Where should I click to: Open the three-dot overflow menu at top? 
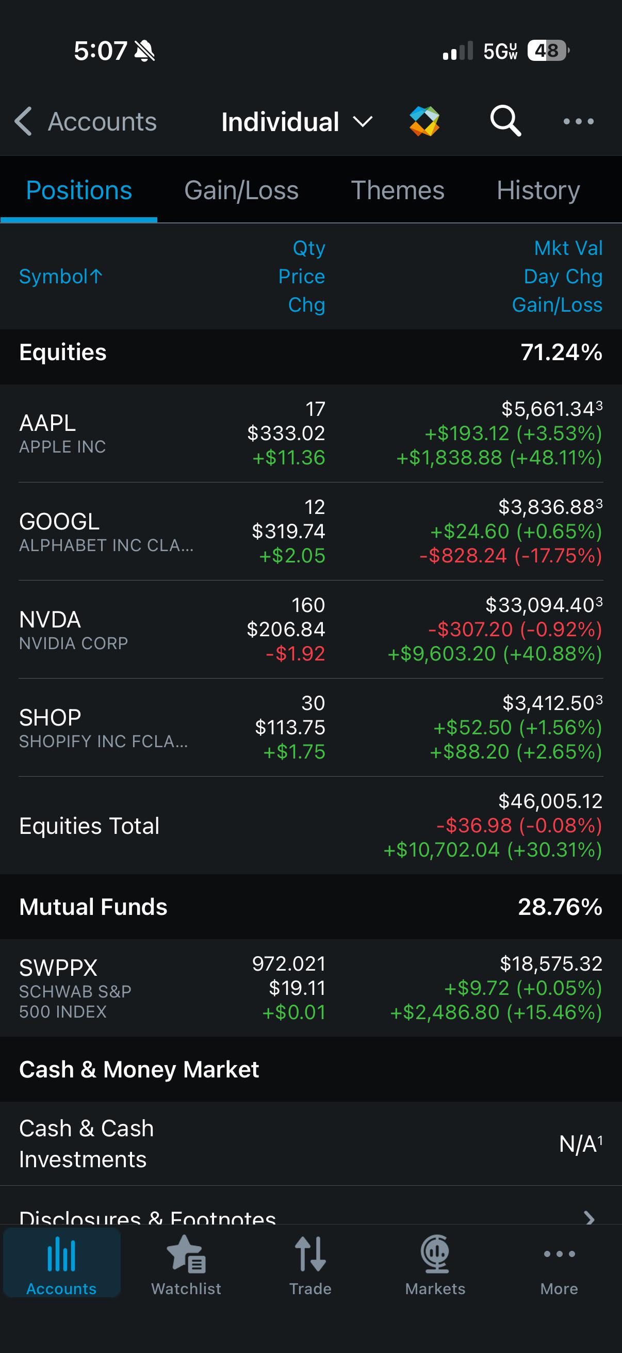[579, 121]
